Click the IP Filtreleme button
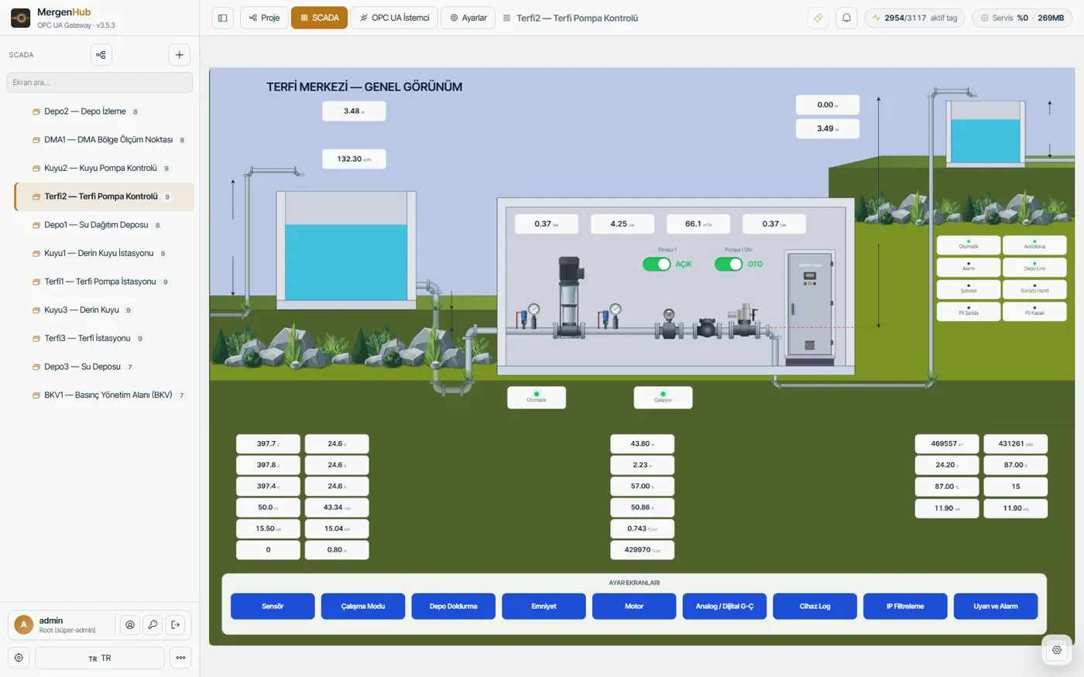 point(905,607)
